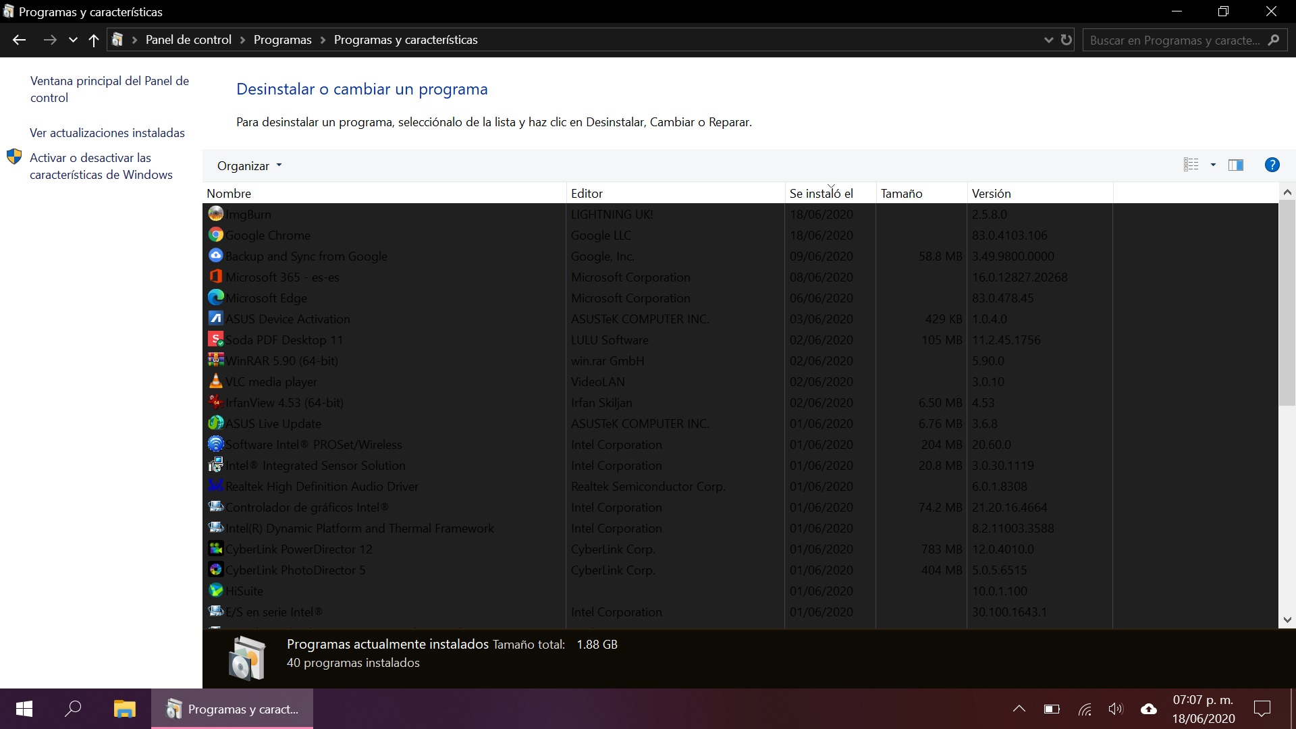The image size is (1296, 729).
Task: Go up one folder level arrow
Action: pyautogui.click(x=94, y=40)
